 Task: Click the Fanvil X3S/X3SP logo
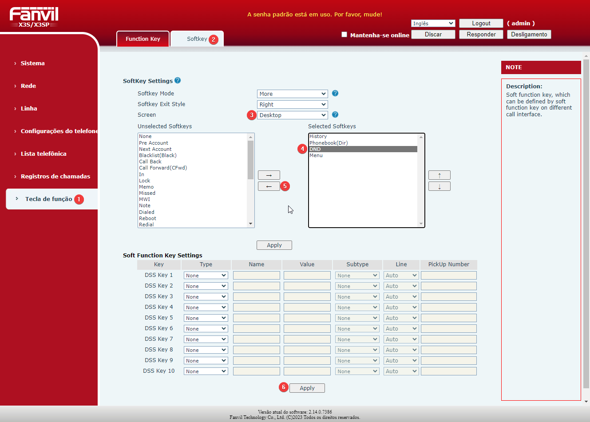34,17
